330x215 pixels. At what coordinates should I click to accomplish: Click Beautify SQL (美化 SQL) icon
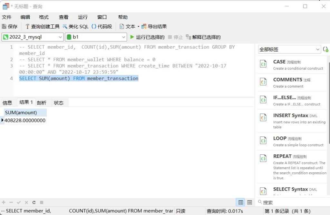[65, 27]
